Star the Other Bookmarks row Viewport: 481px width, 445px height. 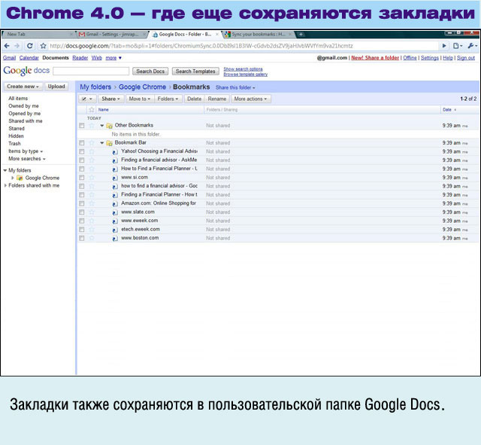click(x=92, y=126)
